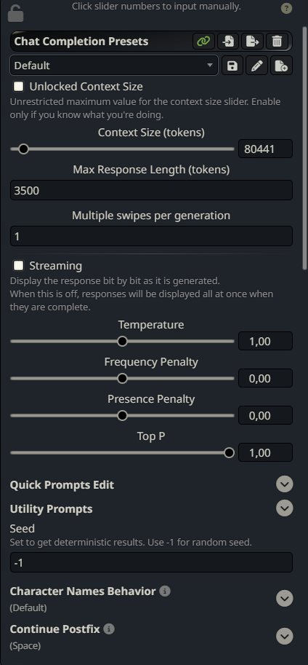Click the Temperature slider handle

pyautogui.click(x=122, y=341)
